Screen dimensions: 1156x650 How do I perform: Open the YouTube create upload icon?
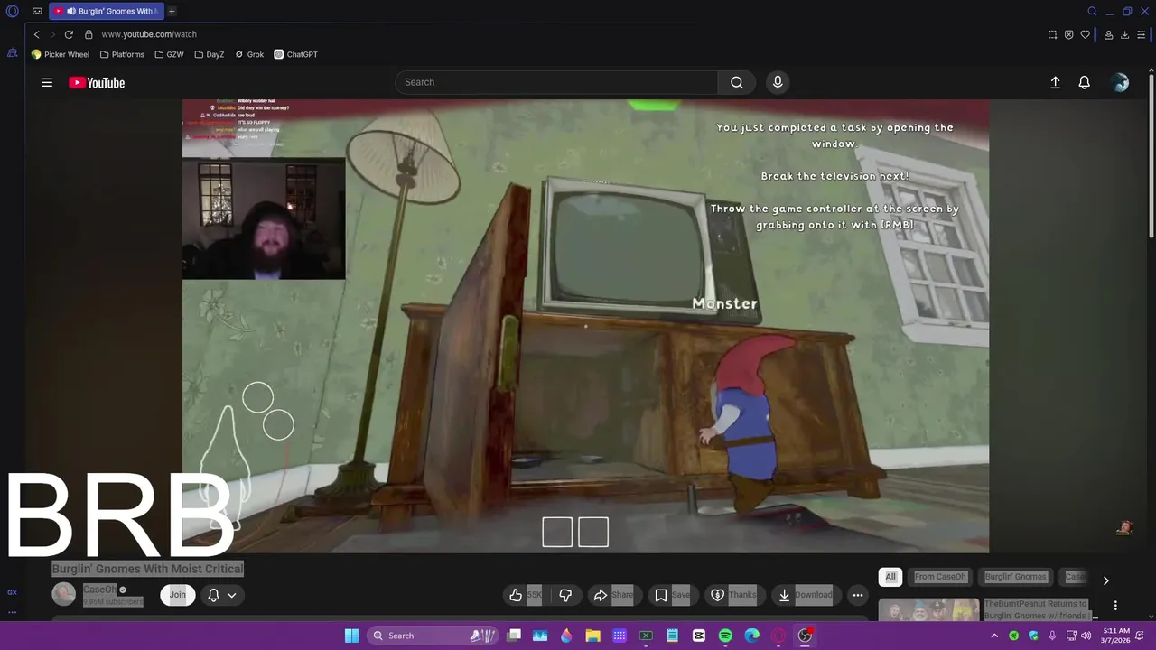click(1055, 82)
